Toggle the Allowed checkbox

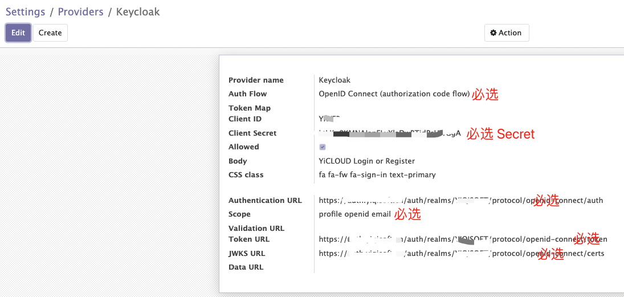click(x=323, y=147)
